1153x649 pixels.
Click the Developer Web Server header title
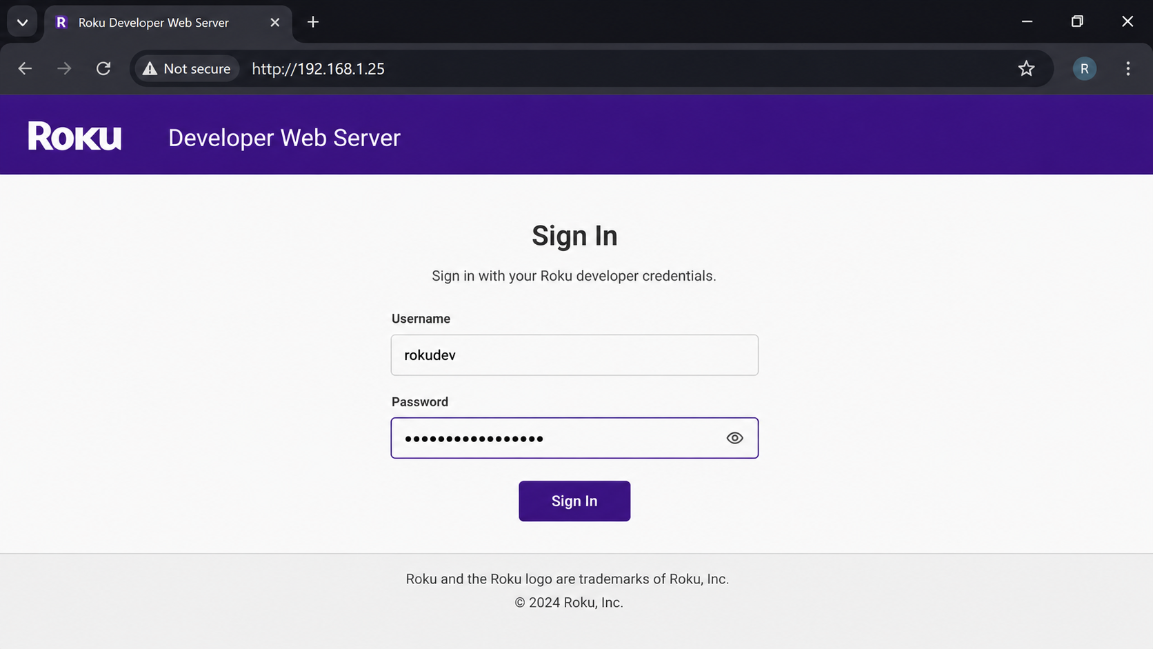pos(284,138)
